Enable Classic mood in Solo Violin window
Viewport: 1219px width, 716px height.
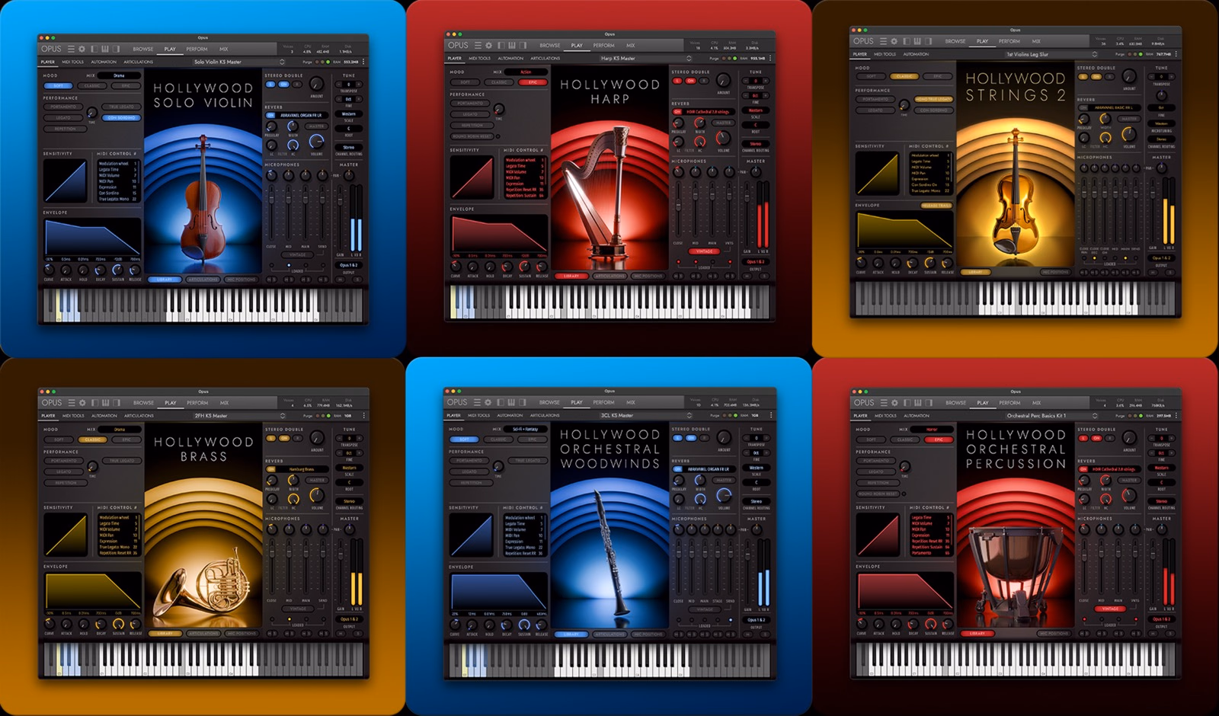pos(92,86)
